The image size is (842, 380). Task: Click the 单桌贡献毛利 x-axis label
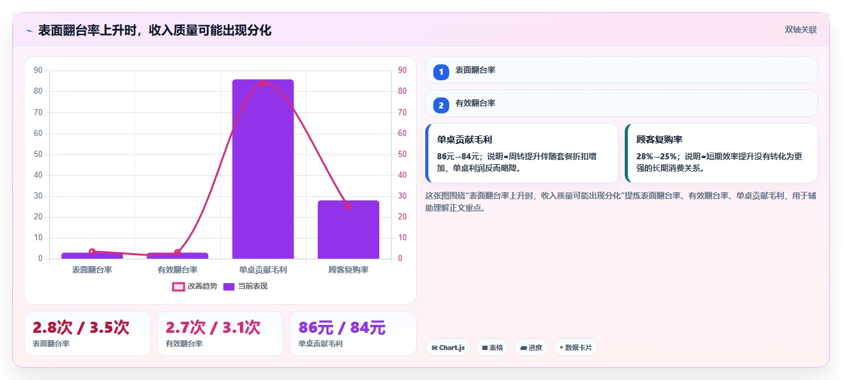point(263,270)
